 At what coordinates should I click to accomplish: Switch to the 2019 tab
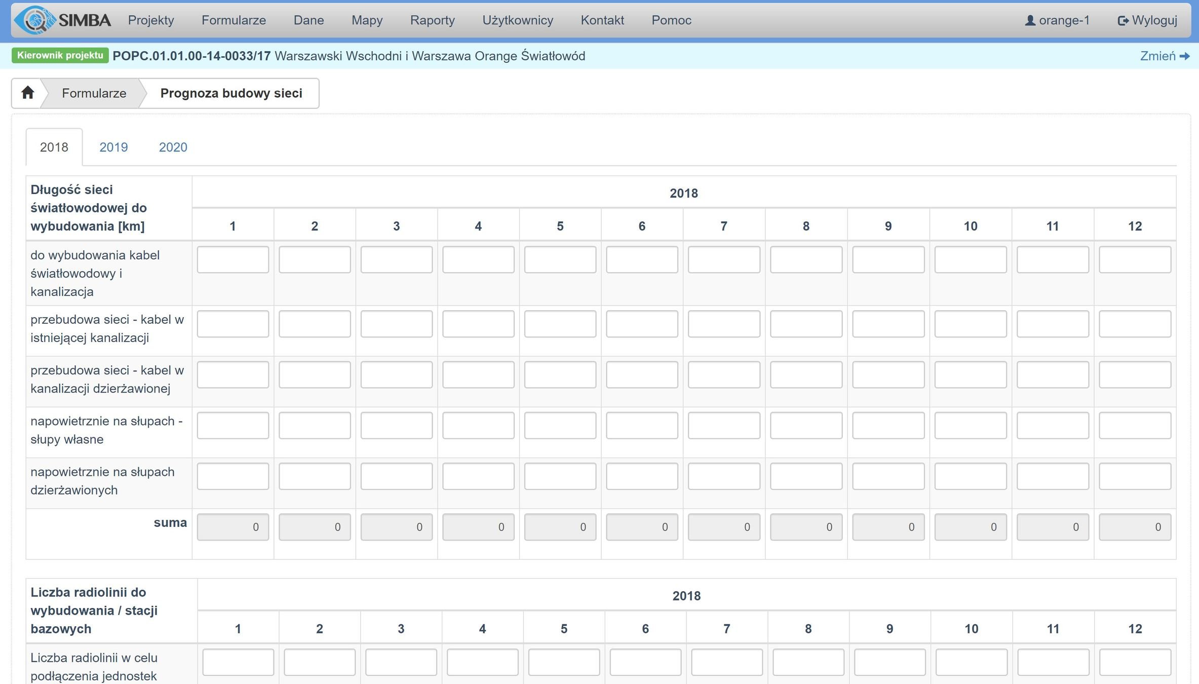coord(113,147)
